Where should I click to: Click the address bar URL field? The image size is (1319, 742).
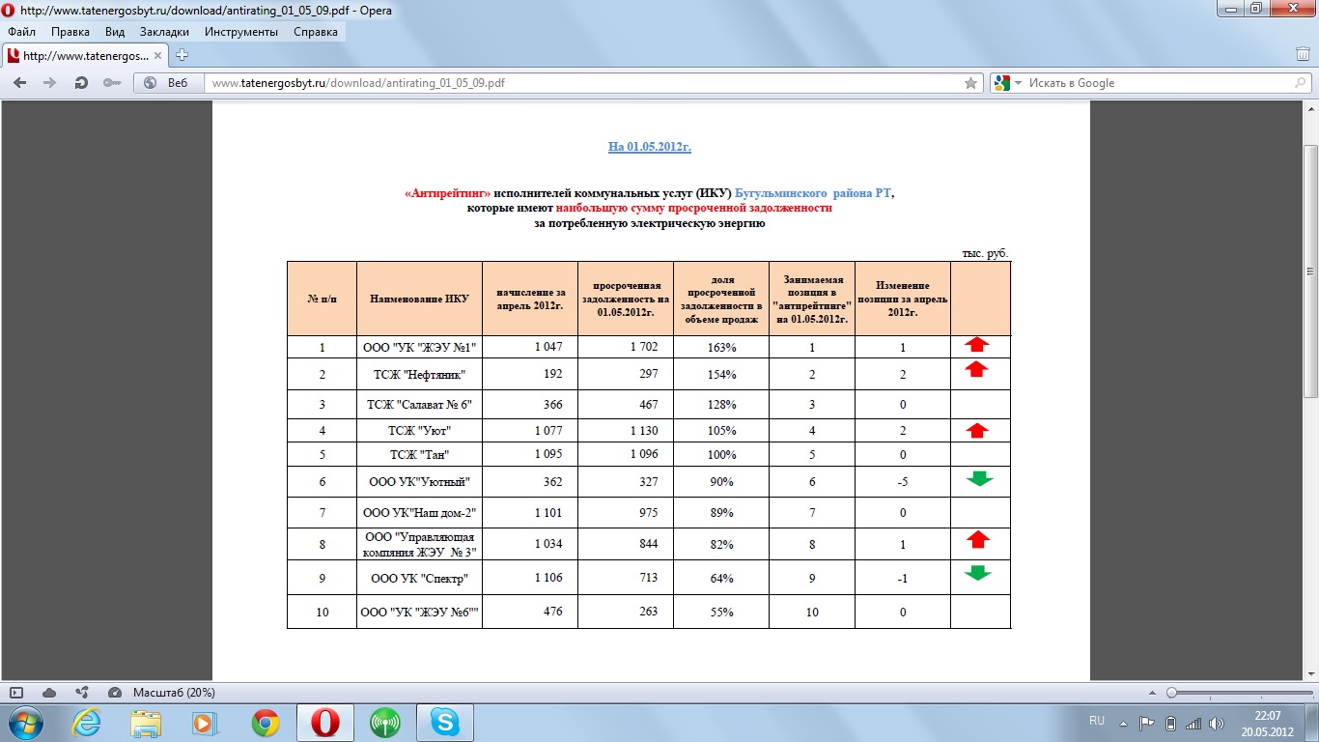pos(585,83)
